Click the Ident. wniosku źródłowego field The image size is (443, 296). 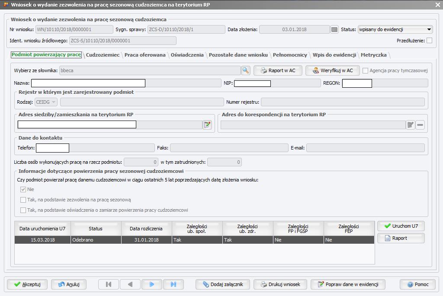122,41
